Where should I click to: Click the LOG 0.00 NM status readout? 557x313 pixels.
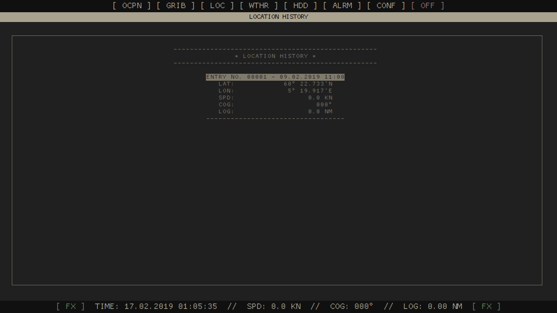click(433, 306)
